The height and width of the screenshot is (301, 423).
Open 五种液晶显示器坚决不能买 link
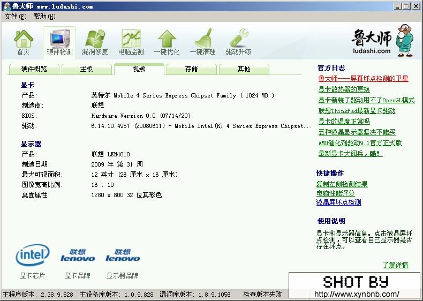(357, 132)
